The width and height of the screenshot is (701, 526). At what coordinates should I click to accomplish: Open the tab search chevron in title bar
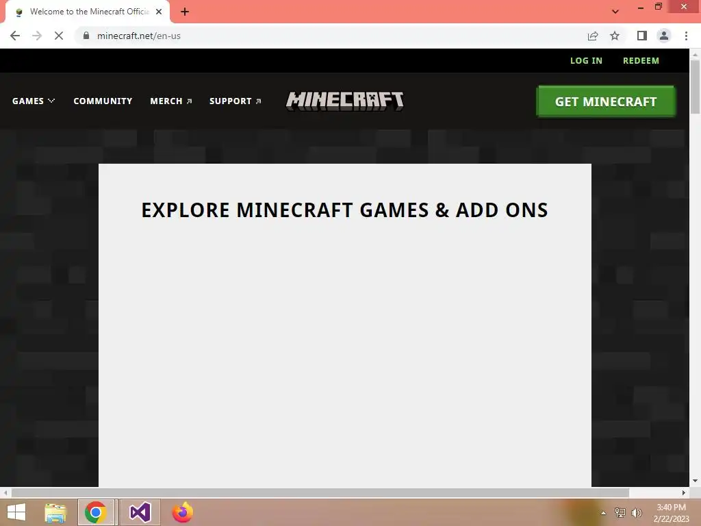pos(615,12)
